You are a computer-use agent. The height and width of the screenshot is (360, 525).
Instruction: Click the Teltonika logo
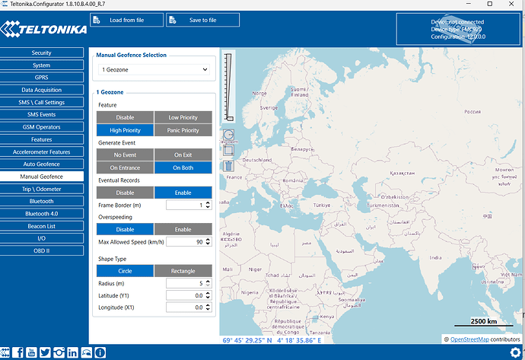tap(43, 29)
